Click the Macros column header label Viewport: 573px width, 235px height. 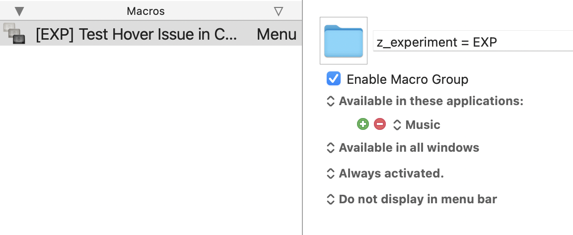[145, 11]
